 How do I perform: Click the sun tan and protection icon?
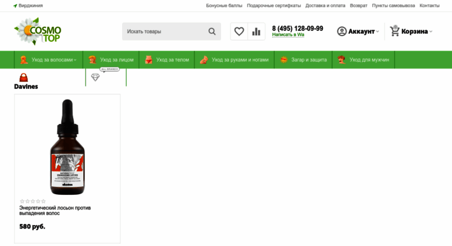(x=284, y=60)
